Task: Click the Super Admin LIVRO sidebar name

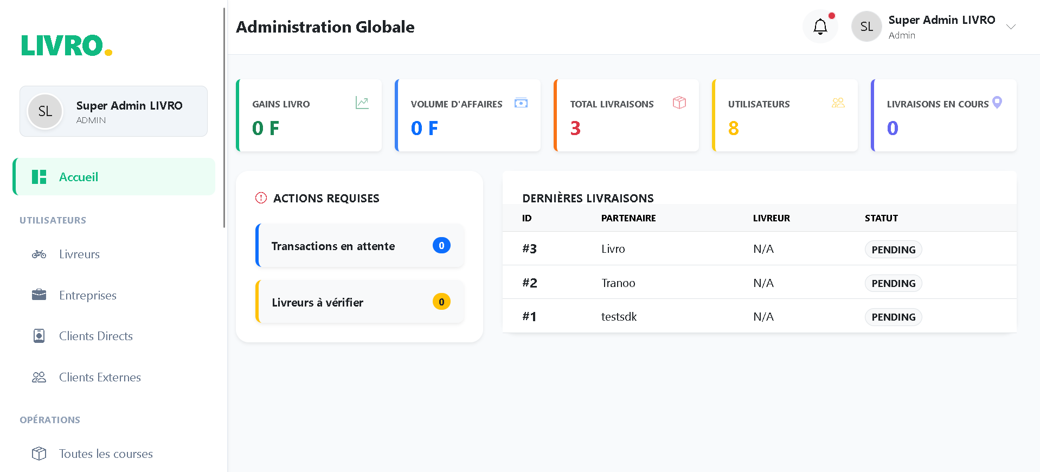Action: 129,105
